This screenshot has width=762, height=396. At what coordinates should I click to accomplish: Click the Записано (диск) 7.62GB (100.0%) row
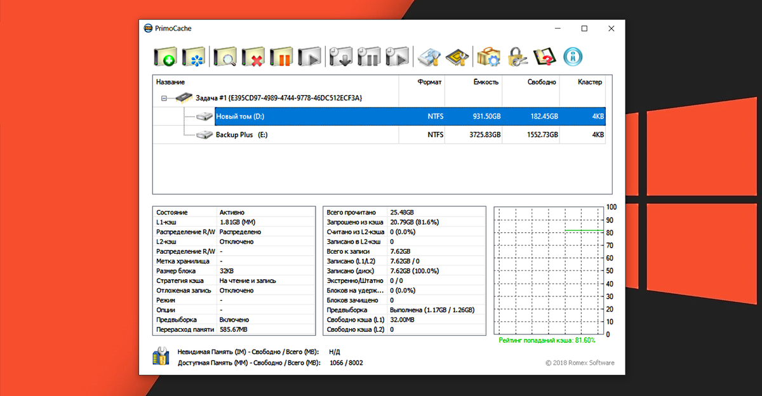coord(405,270)
